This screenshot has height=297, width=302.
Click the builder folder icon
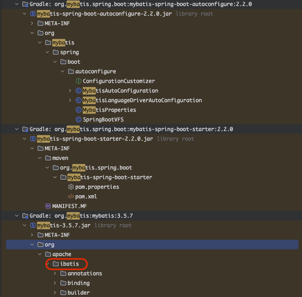[63, 293]
